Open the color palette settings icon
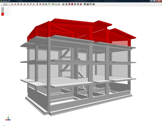Viewport: 162px width, 126px height. tap(85, 4)
